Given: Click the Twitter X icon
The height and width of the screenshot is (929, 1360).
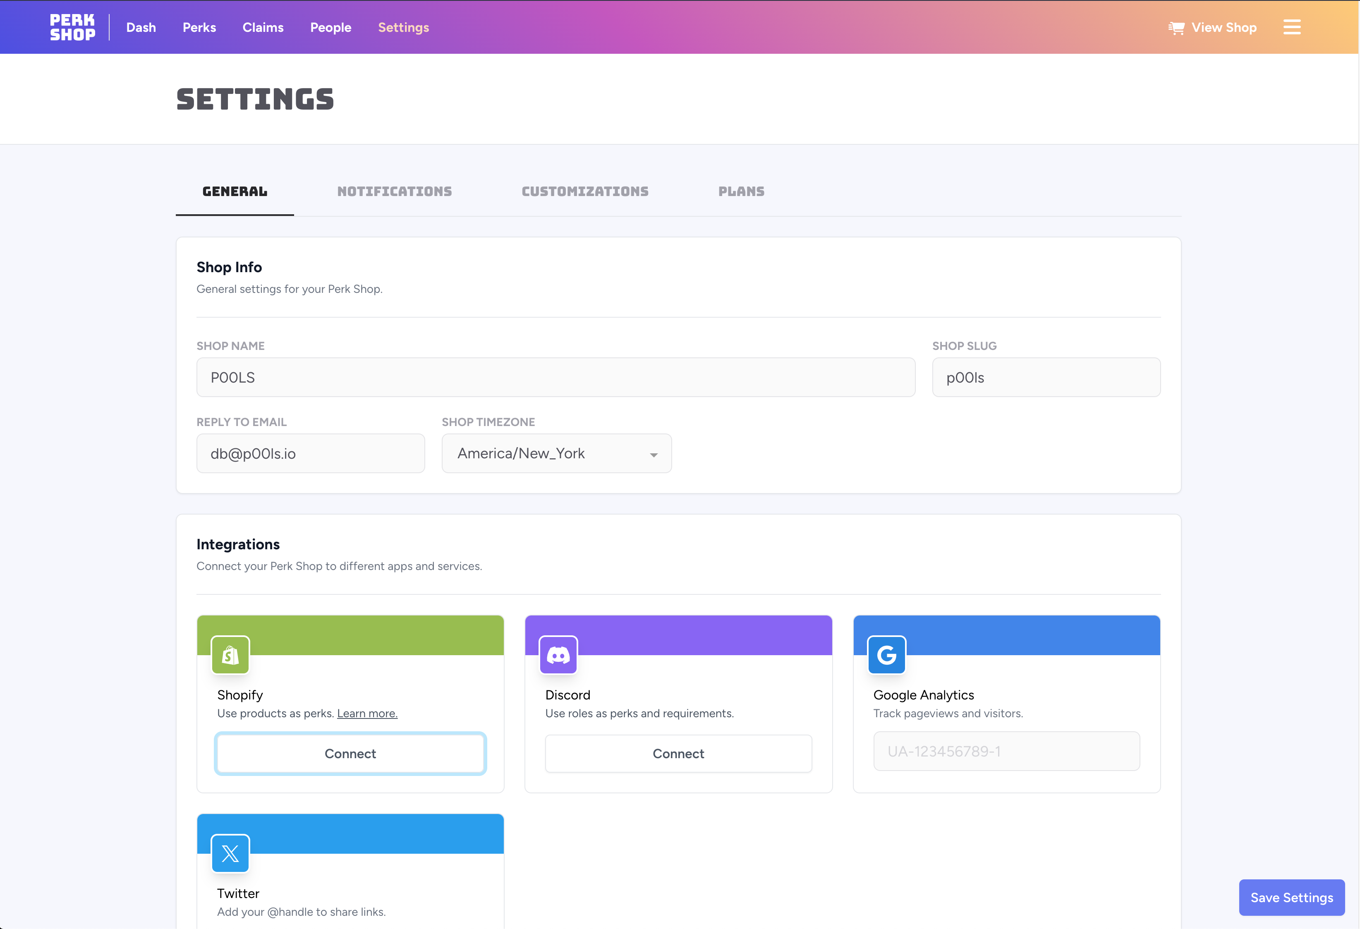Looking at the screenshot, I should click(x=230, y=853).
